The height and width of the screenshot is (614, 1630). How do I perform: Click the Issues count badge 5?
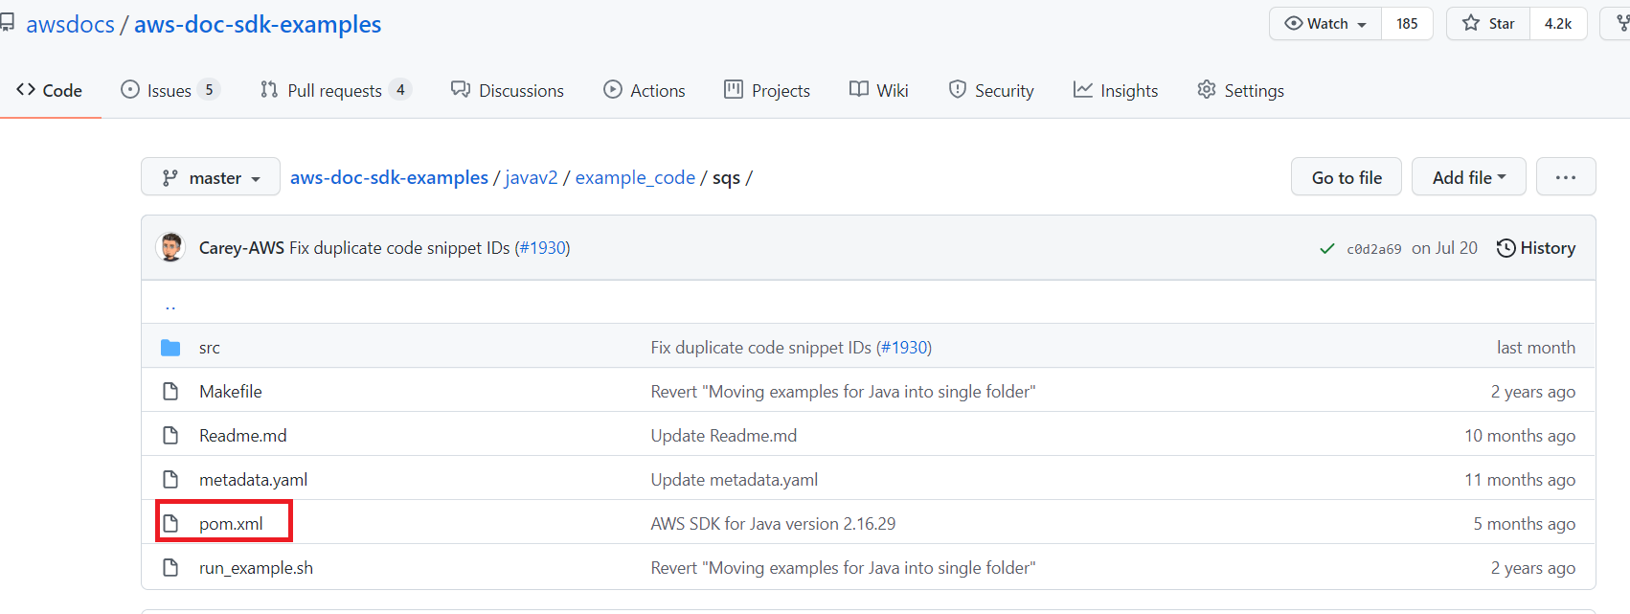tap(209, 90)
